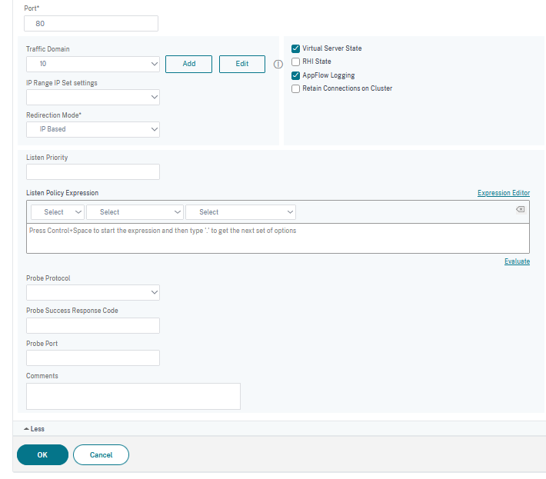Toggle AppFlow Logging checkbox

tap(295, 75)
